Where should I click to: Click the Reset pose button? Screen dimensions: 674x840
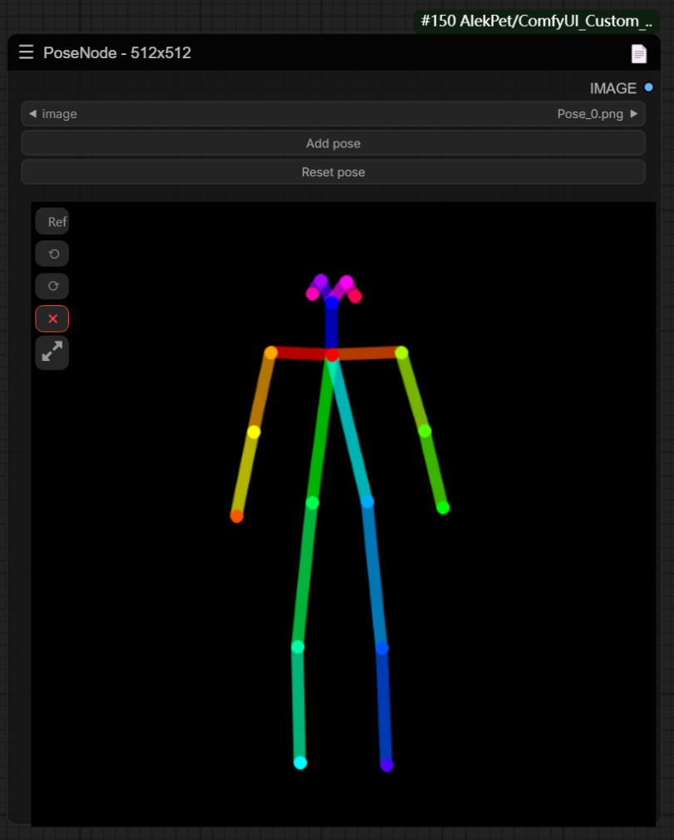coord(333,172)
